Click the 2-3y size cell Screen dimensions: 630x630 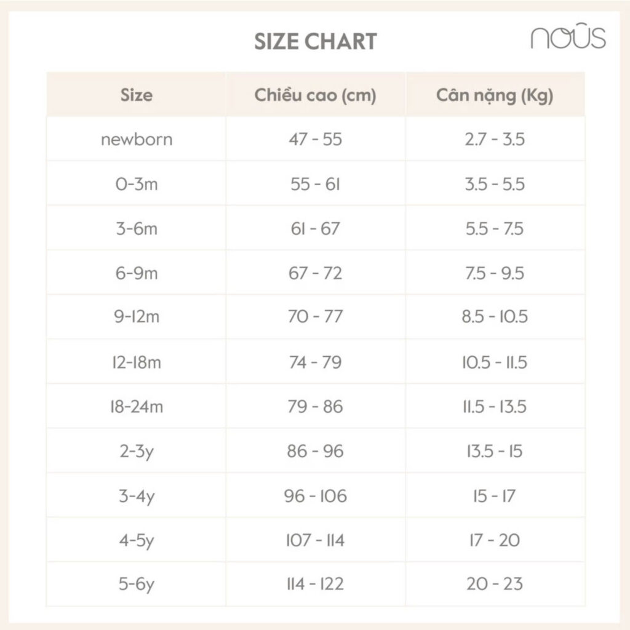click(x=137, y=451)
